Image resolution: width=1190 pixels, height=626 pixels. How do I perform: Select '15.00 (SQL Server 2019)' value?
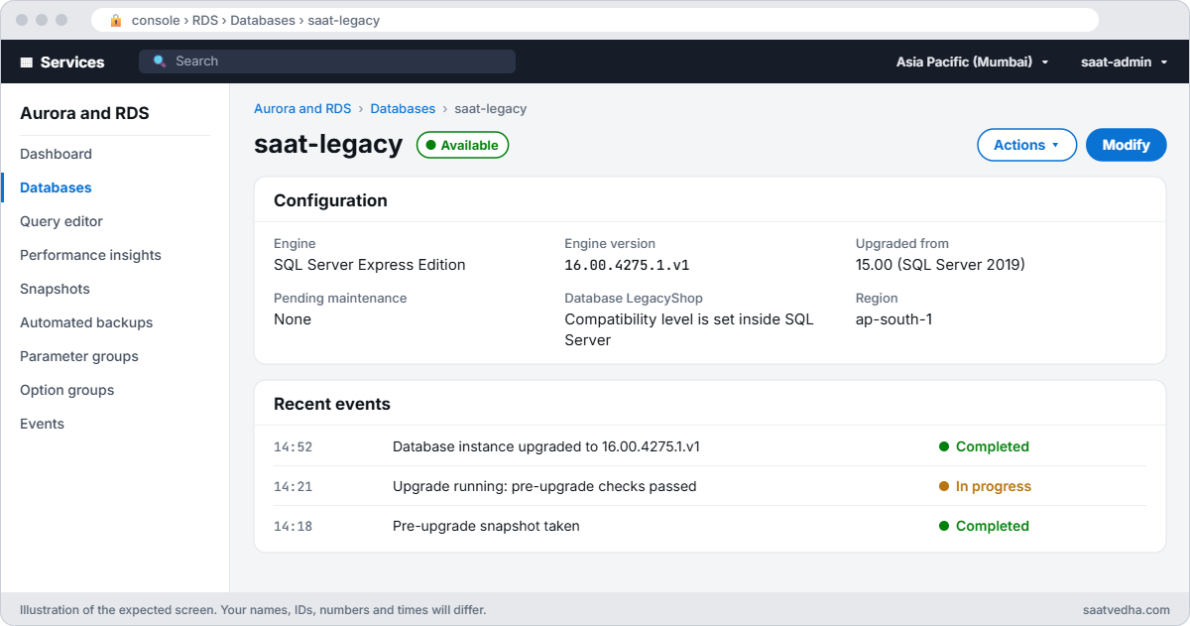coord(940,265)
